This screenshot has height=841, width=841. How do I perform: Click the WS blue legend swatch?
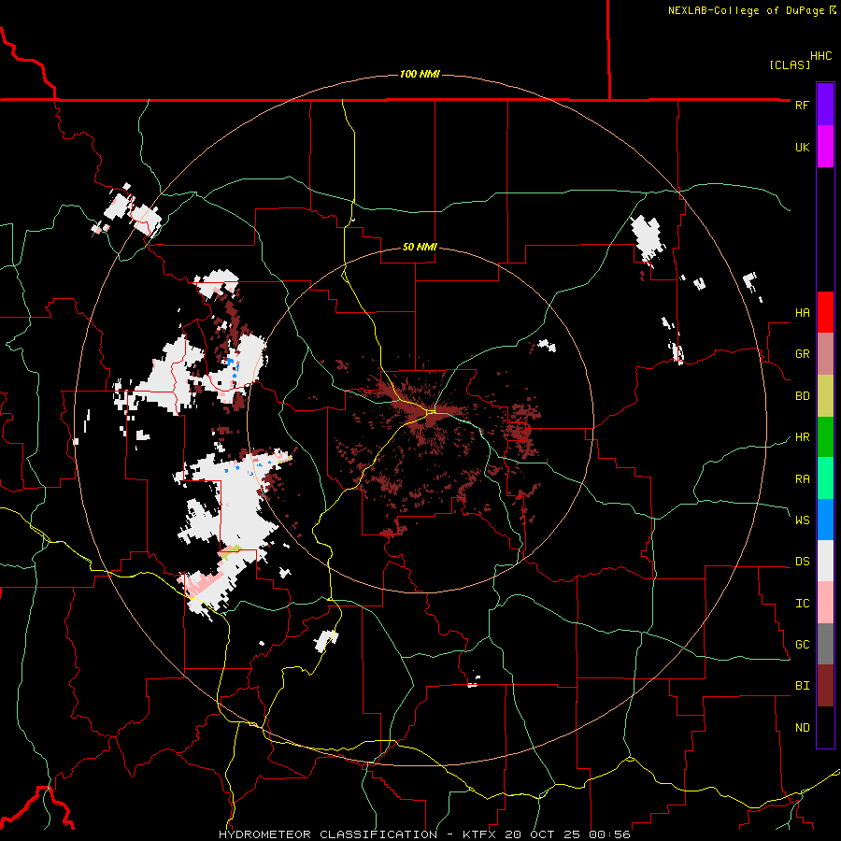(825, 520)
